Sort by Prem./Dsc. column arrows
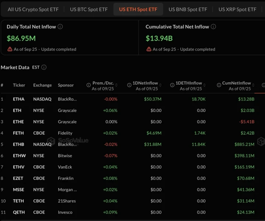This screenshot has height=221, width=265. tap(116, 85)
